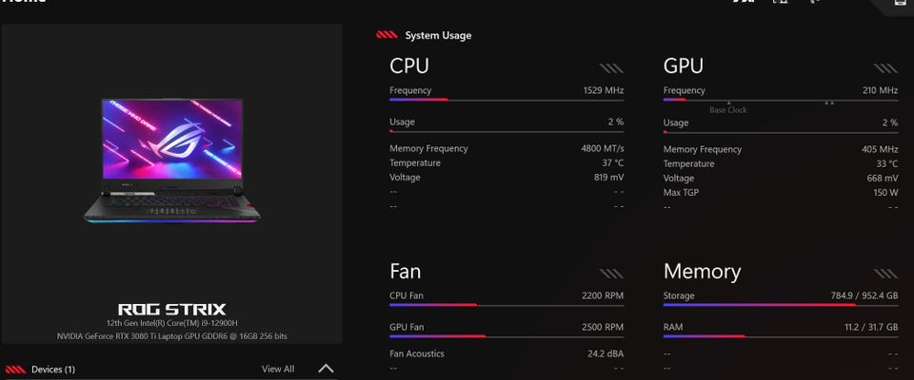Screen dimensions: 914x380
Task: Click the CPU Fan speed bar
Action: coord(507,306)
